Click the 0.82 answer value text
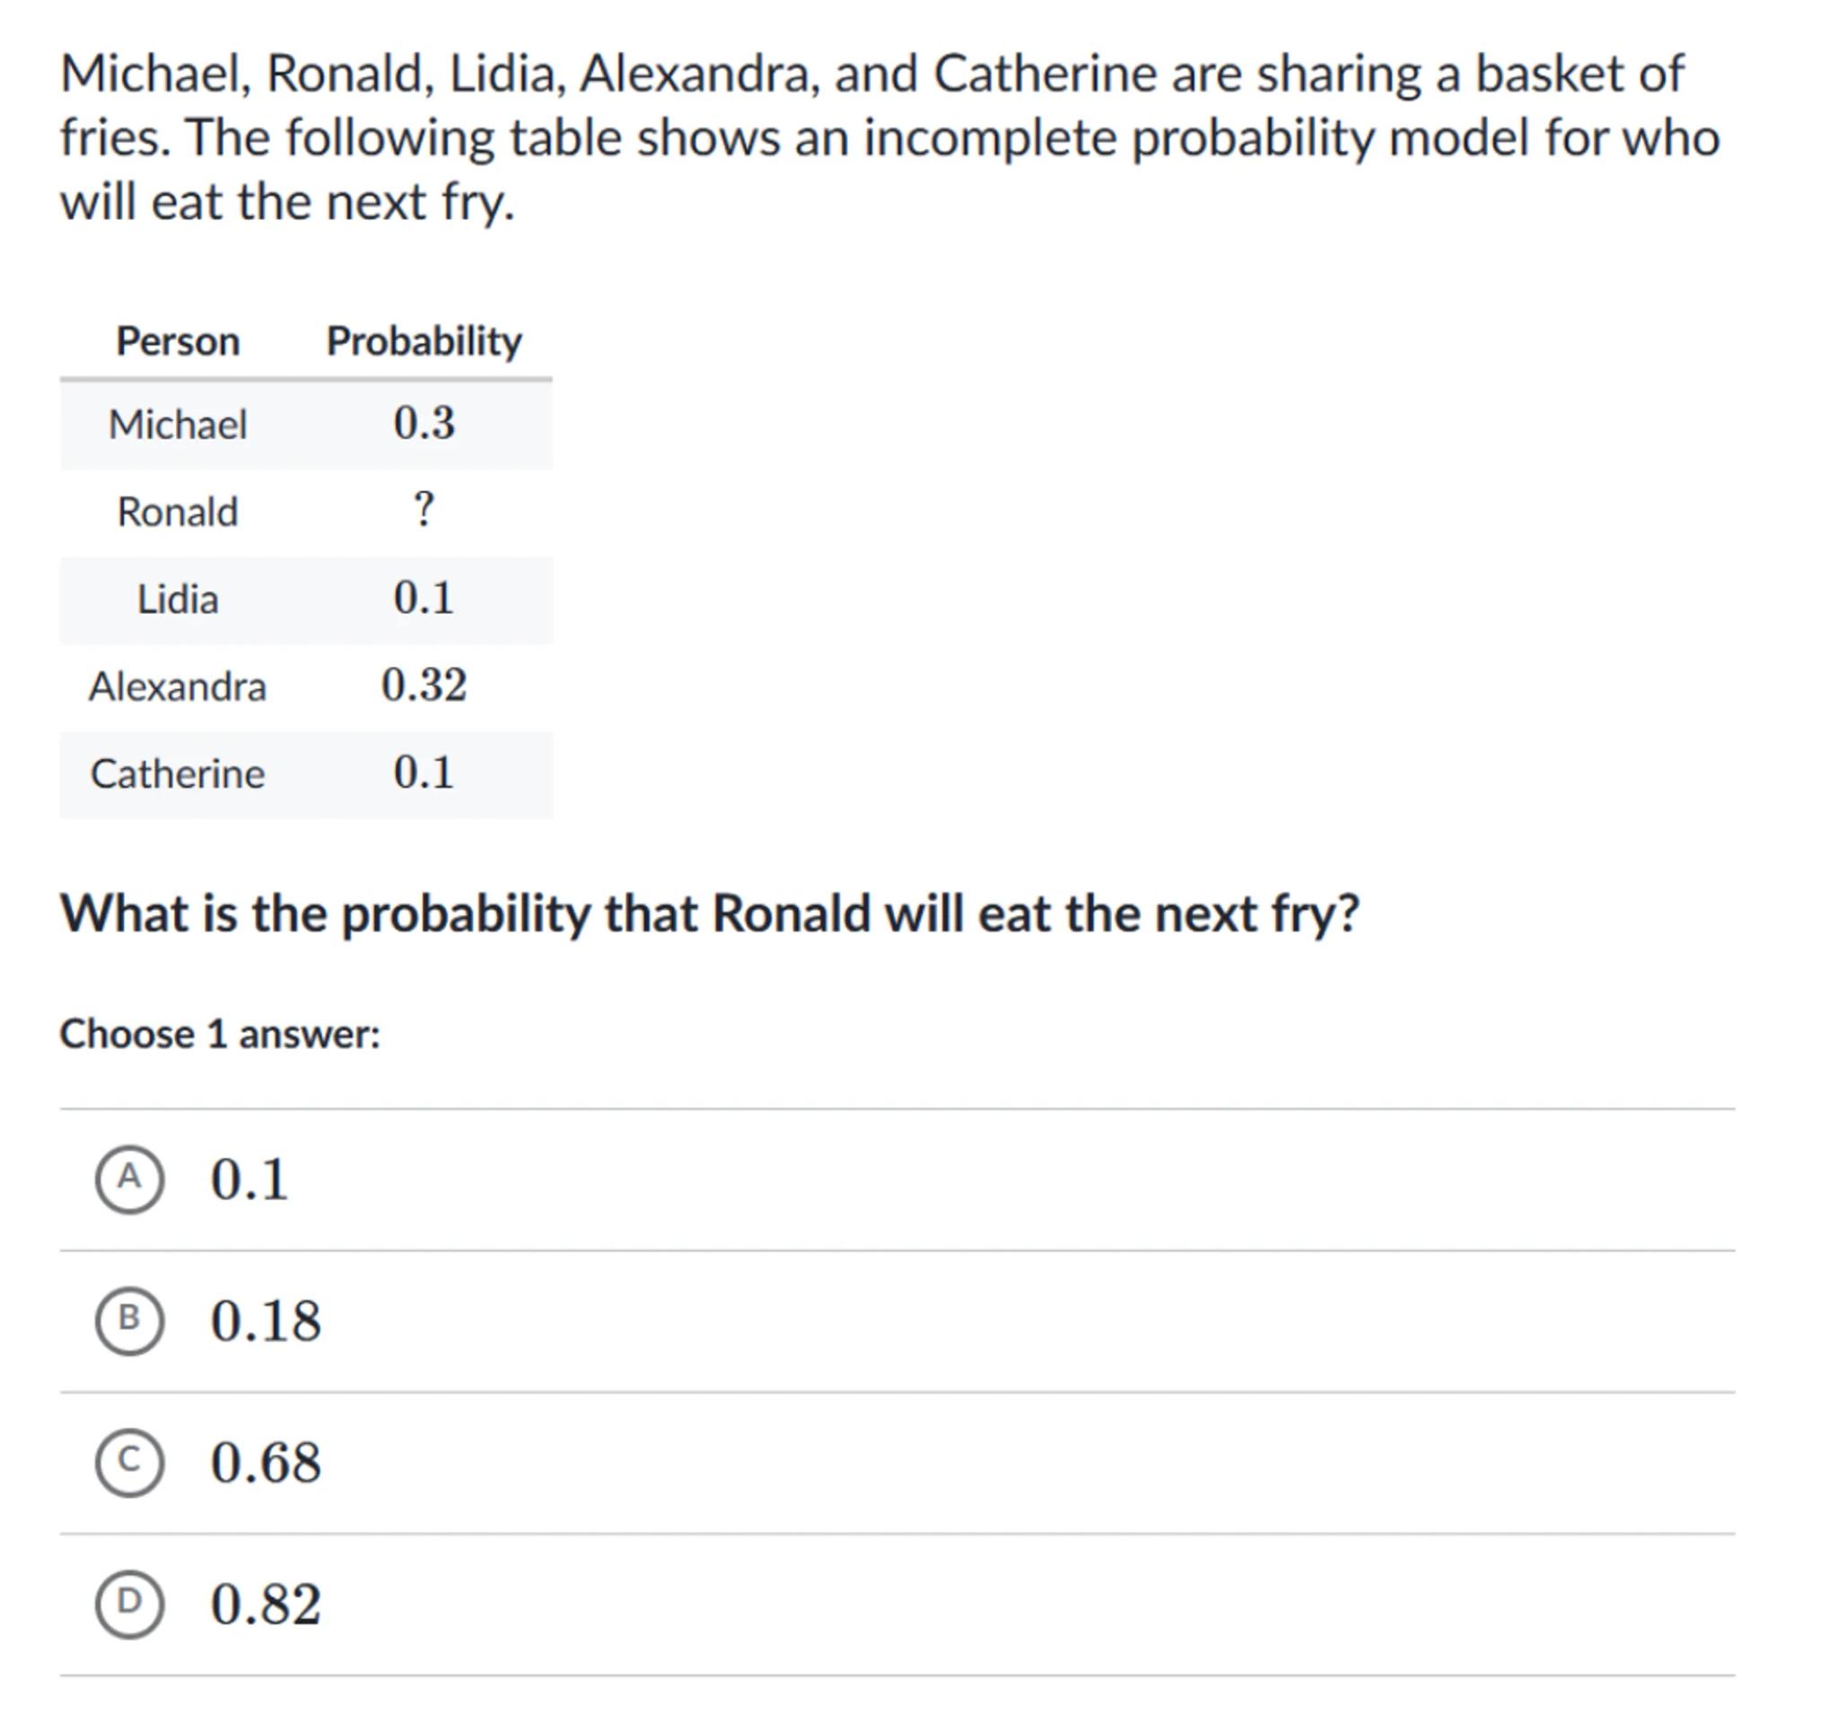The image size is (1838, 1721). click(x=266, y=1603)
